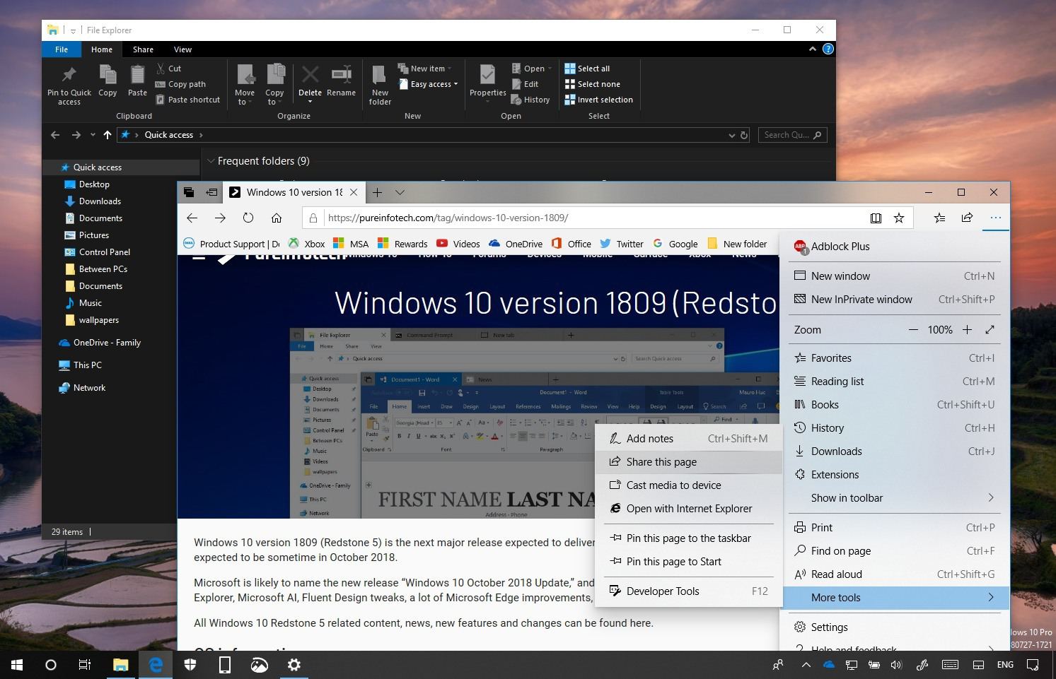This screenshot has height=679, width=1056.
Task: Switch to the View ribbon tab
Action: tap(182, 49)
